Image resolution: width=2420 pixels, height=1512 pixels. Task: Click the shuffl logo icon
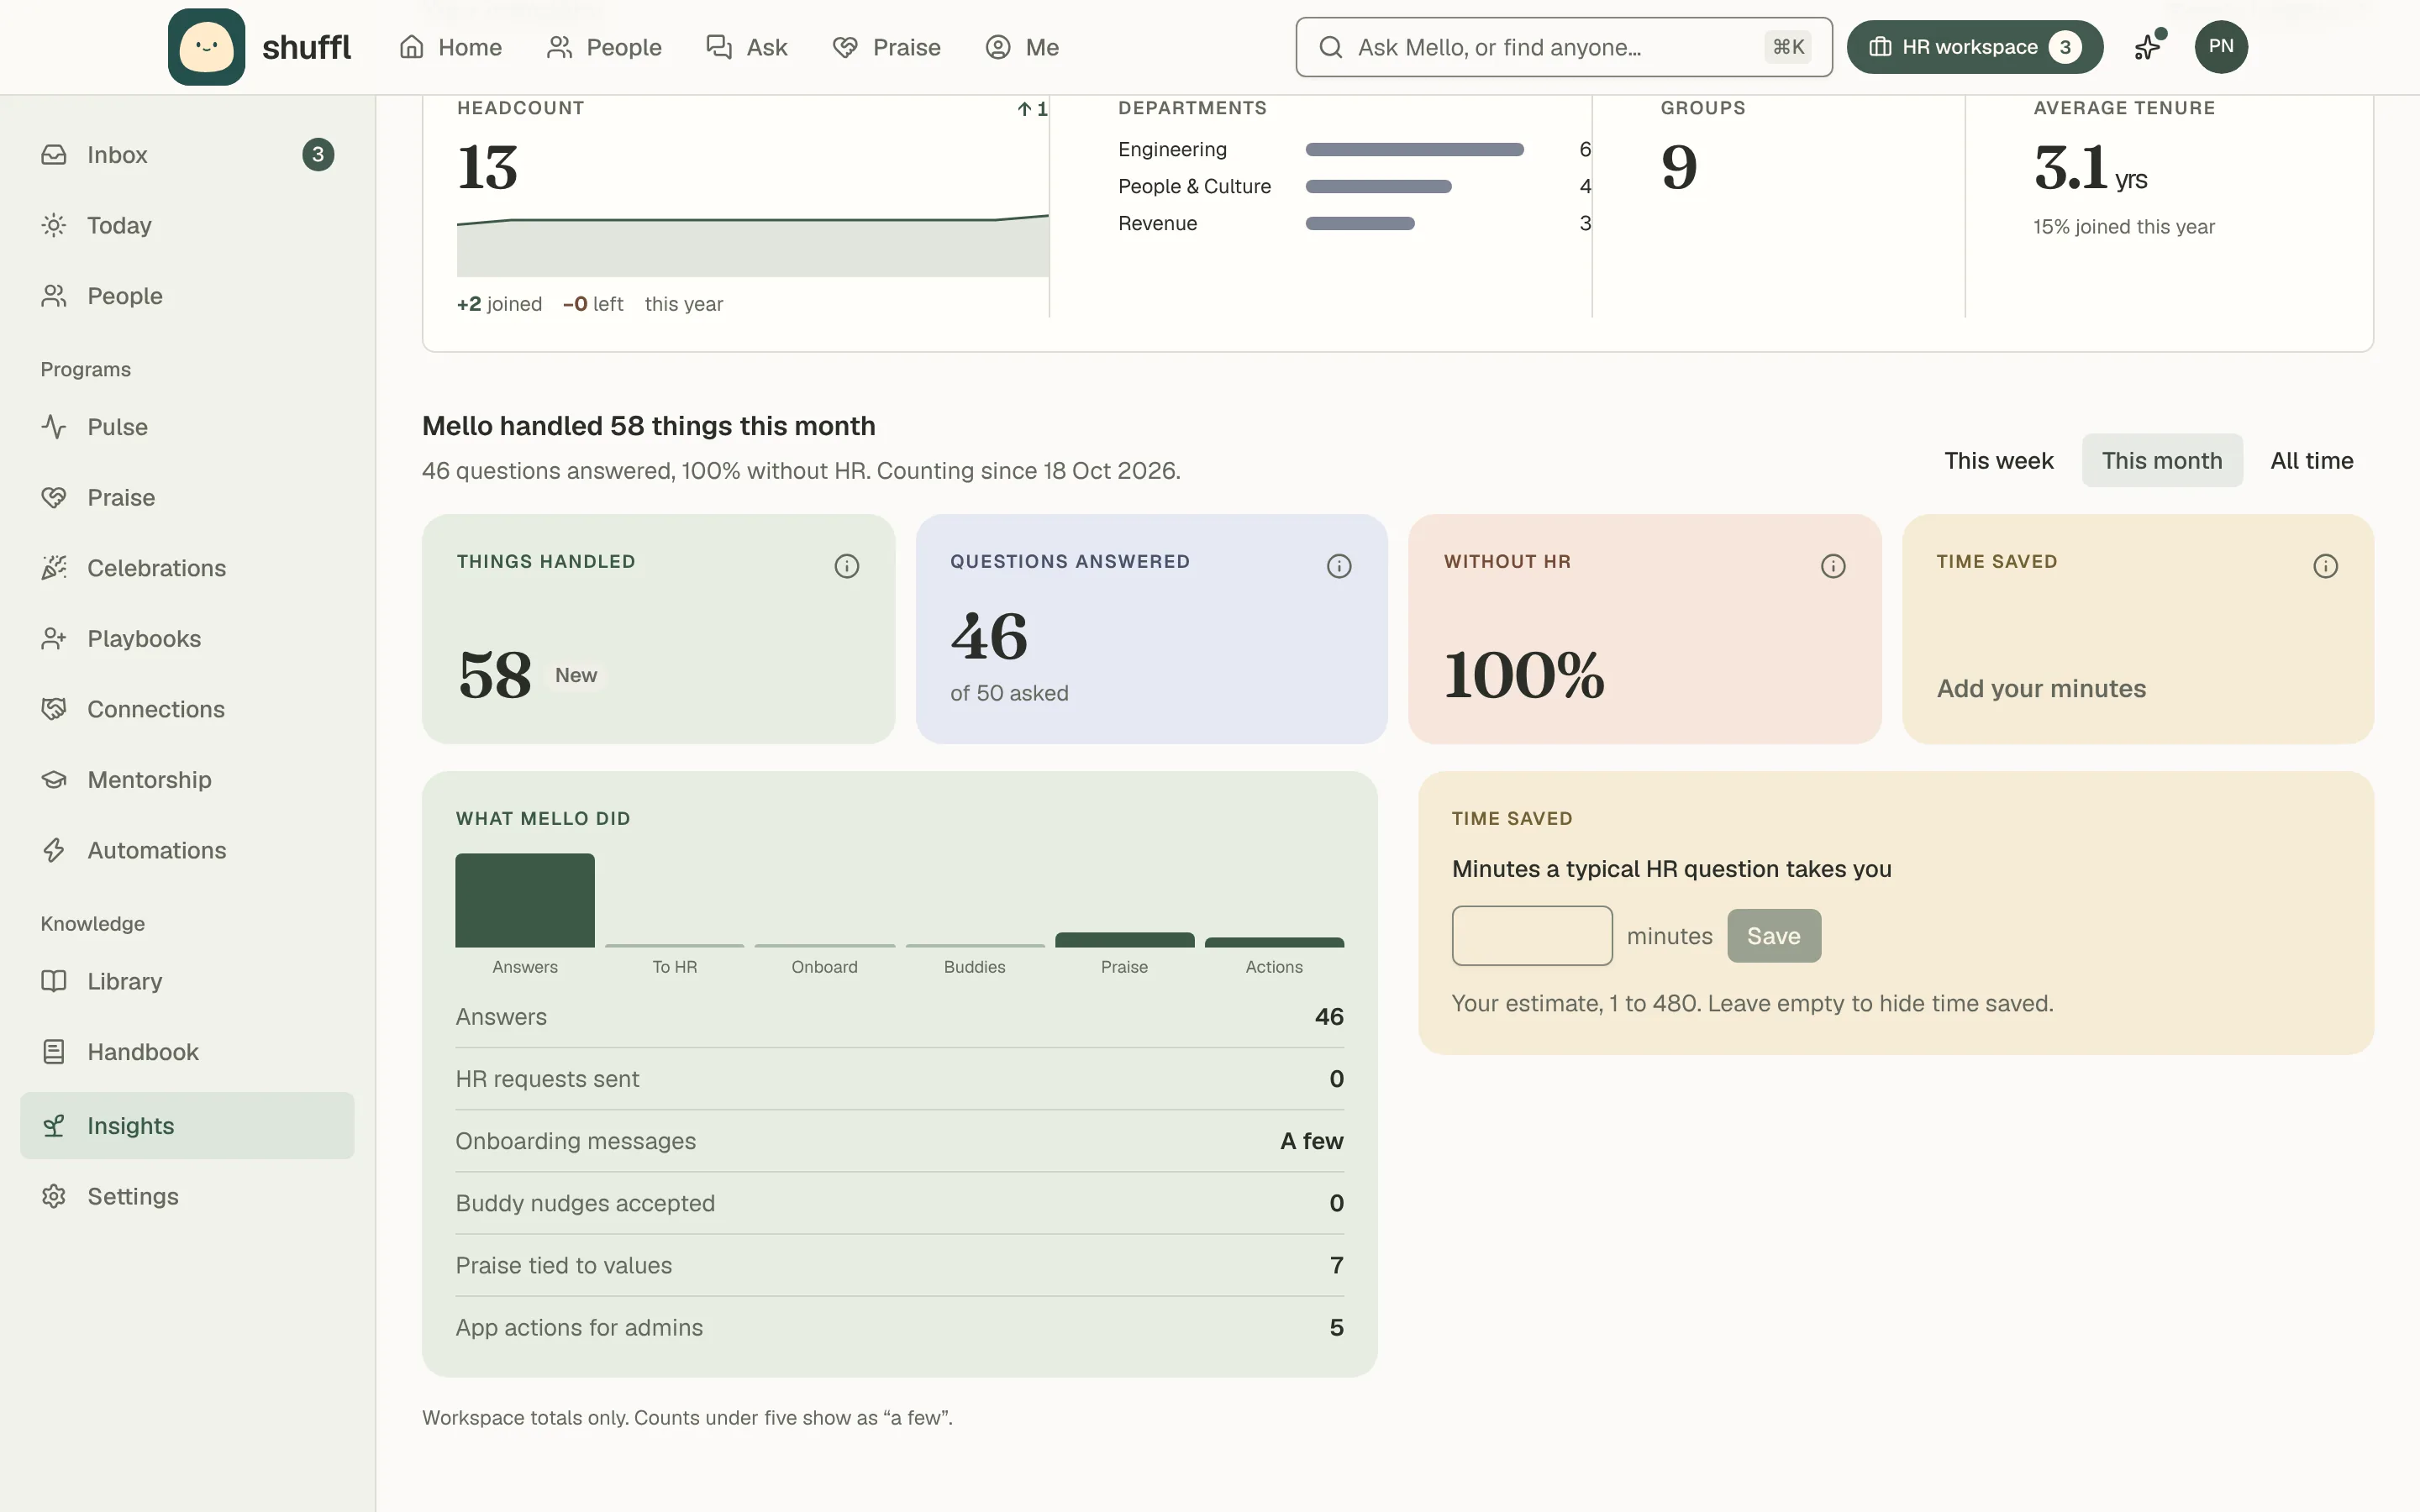pos(206,47)
